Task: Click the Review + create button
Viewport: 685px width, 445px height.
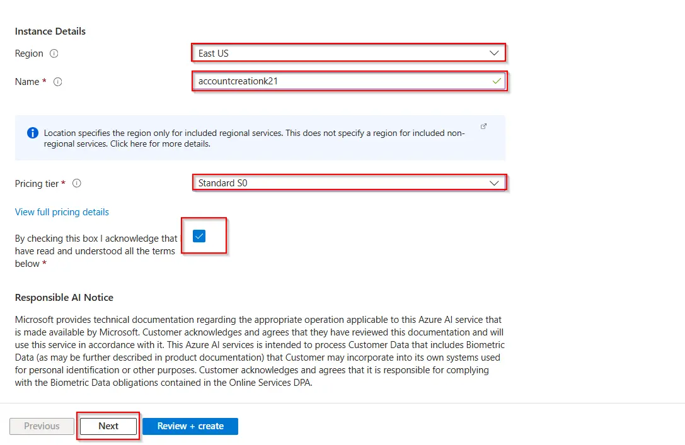Action: point(190,426)
